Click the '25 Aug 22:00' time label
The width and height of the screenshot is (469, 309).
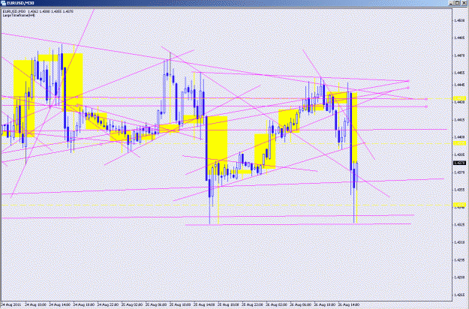(253, 304)
